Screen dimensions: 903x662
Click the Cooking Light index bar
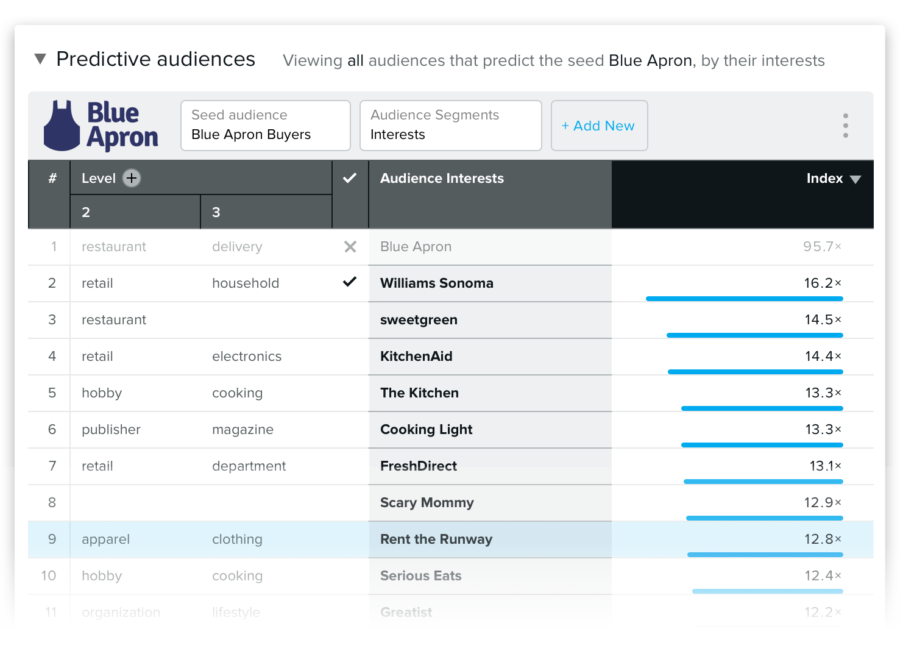pos(762,444)
